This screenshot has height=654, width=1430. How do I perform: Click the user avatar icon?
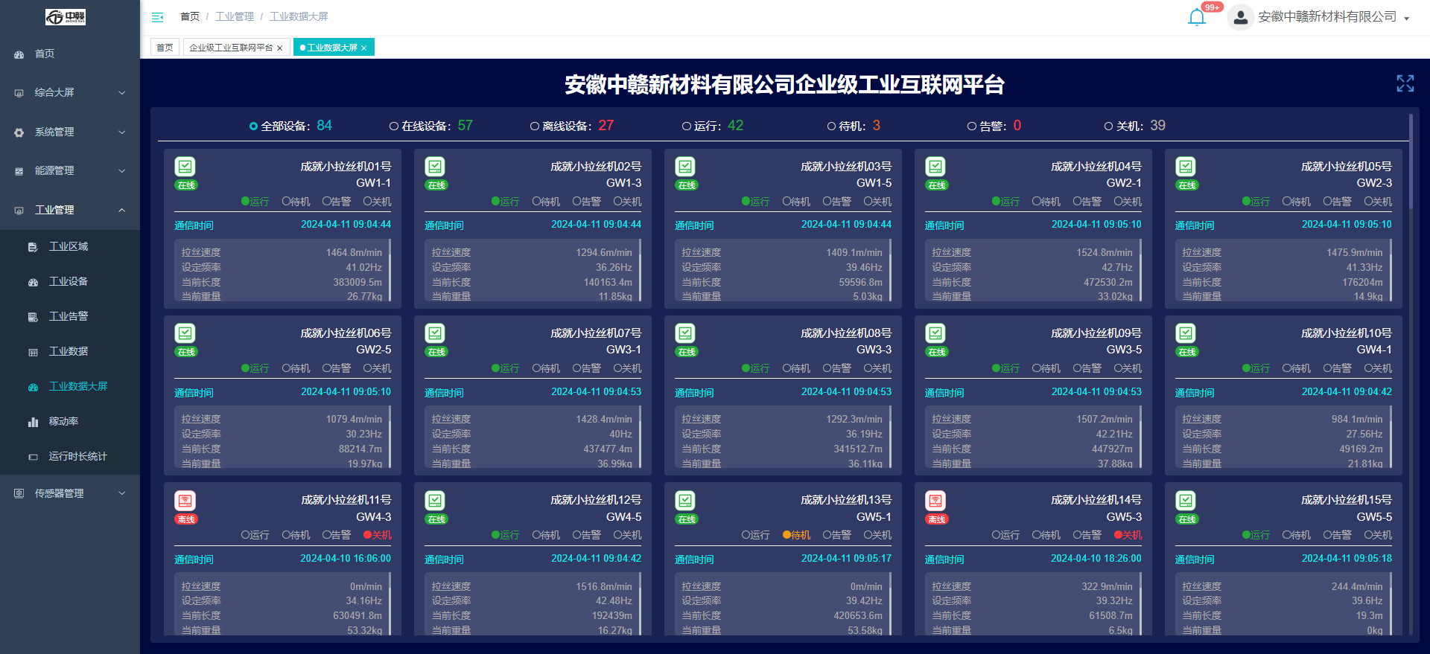click(x=1240, y=17)
